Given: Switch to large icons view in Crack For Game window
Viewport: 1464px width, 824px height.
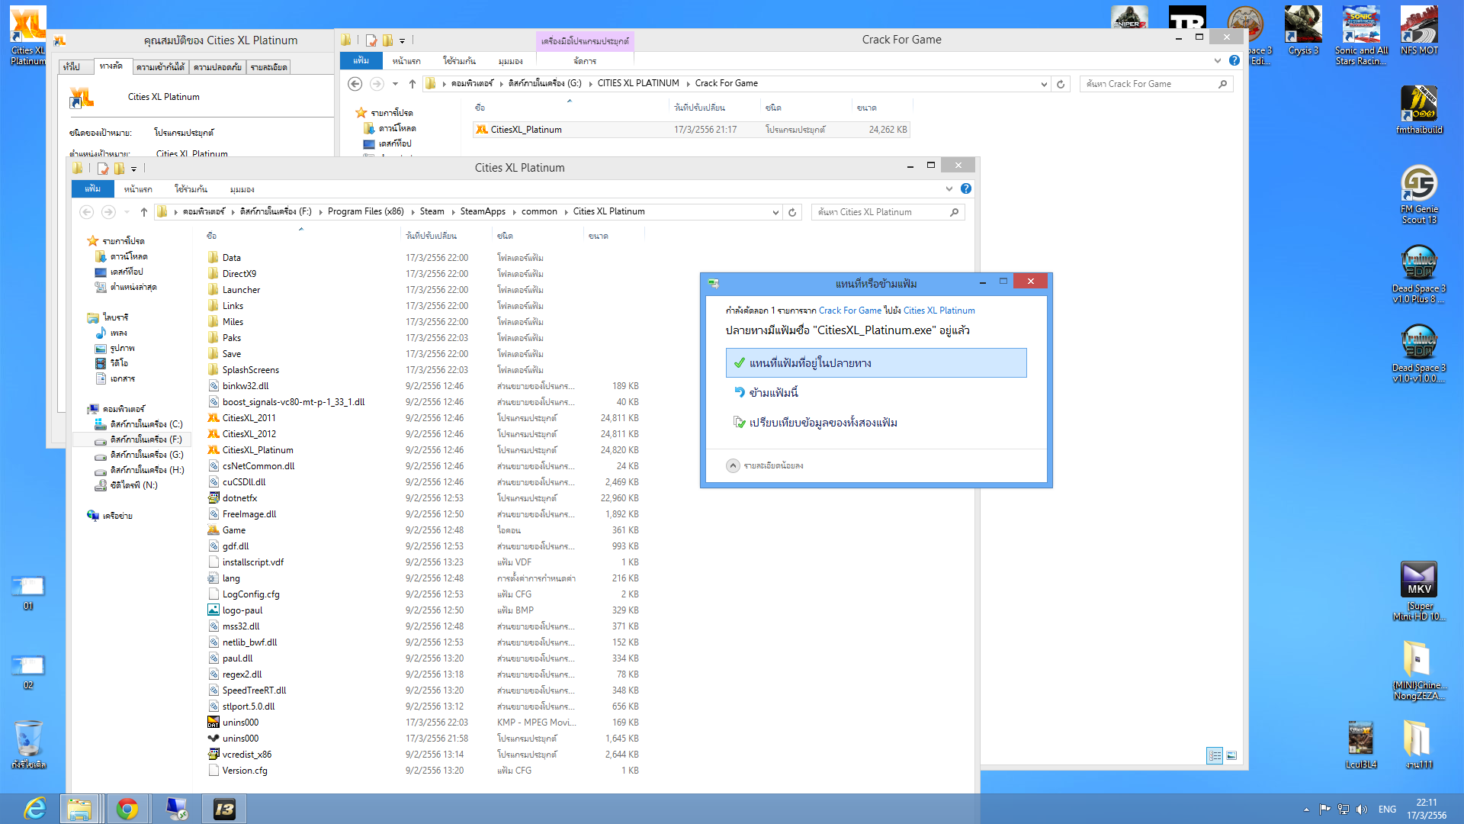Looking at the screenshot, I should pyautogui.click(x=1231, y=755).
